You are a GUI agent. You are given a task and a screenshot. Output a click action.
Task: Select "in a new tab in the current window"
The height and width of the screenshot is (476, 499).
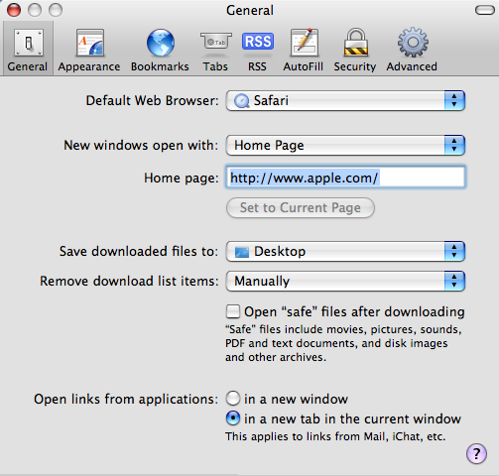(233, 418)
